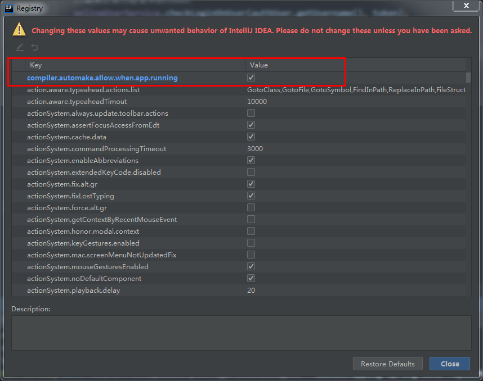The height and width of the screenshot is (381, 483).
Task: Uncheck compiler.automake.allow.when.app.running checkbox
Action: tap(251, 78)
